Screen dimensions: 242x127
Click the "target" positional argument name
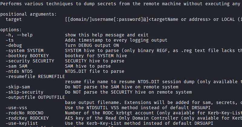click(14, 19)
